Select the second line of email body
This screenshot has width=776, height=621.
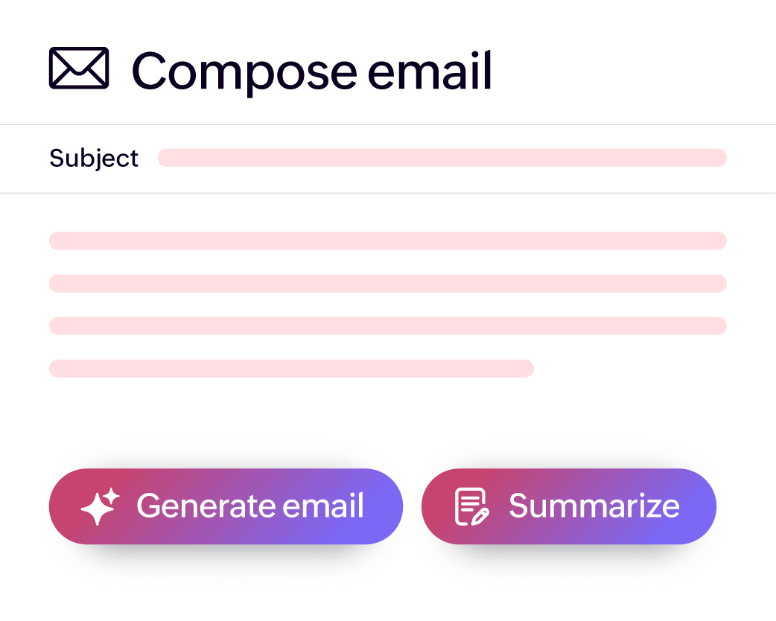tap(387, 284)
